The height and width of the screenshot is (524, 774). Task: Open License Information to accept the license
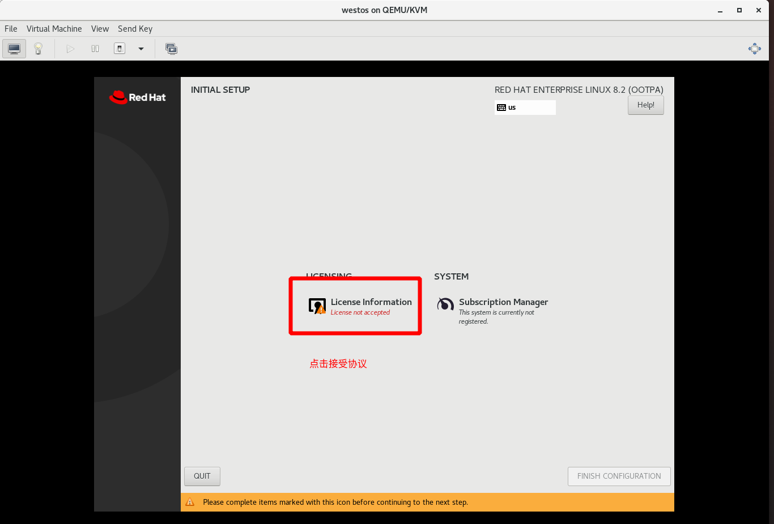tap(360, 306)
